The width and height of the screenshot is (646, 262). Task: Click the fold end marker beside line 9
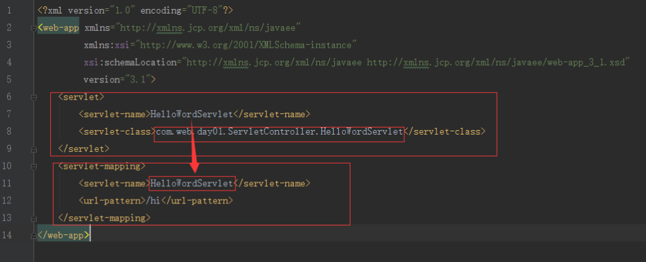[34, 149]
